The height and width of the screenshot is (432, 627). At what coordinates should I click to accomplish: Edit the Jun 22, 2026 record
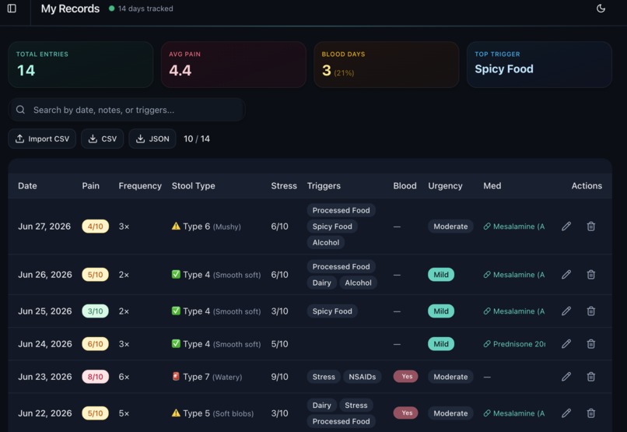566,413
